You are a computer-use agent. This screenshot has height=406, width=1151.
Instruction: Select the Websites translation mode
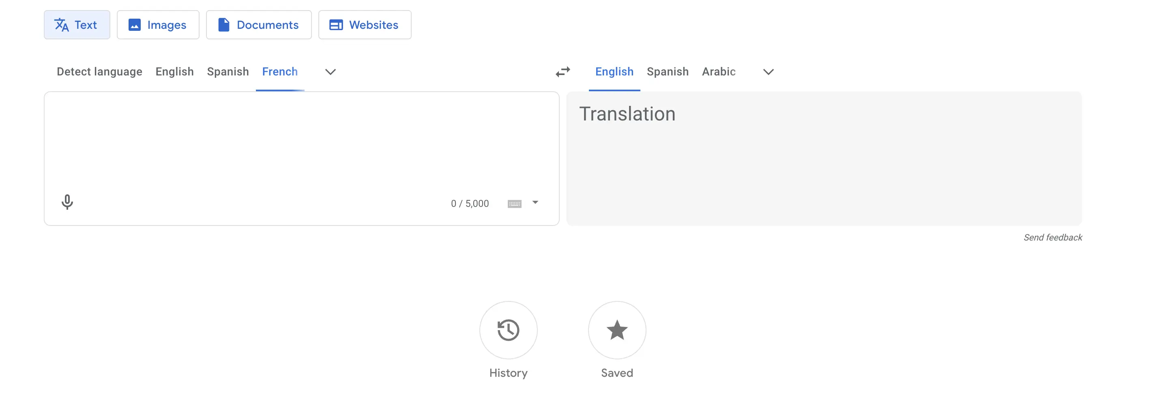364,25
